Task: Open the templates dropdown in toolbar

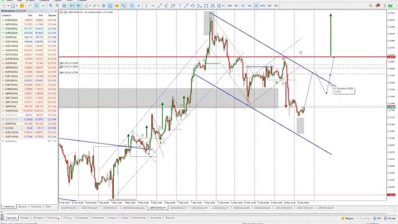Action: pyautogui.click(x=98, y=6)
